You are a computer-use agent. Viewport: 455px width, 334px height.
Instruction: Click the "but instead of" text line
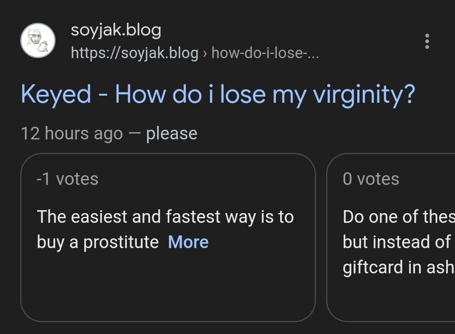(x=396, y=242)
